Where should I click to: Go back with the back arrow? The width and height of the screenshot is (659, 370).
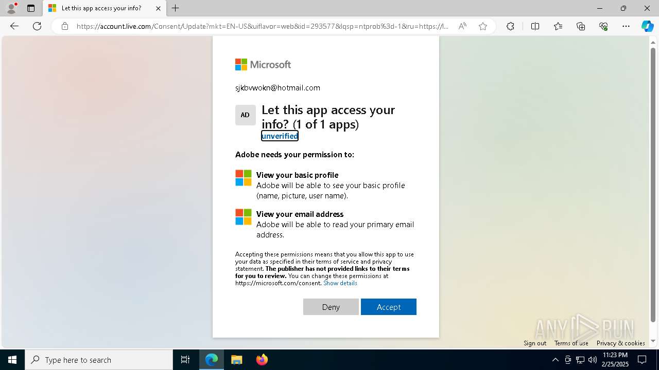click(x=14, y=26)
